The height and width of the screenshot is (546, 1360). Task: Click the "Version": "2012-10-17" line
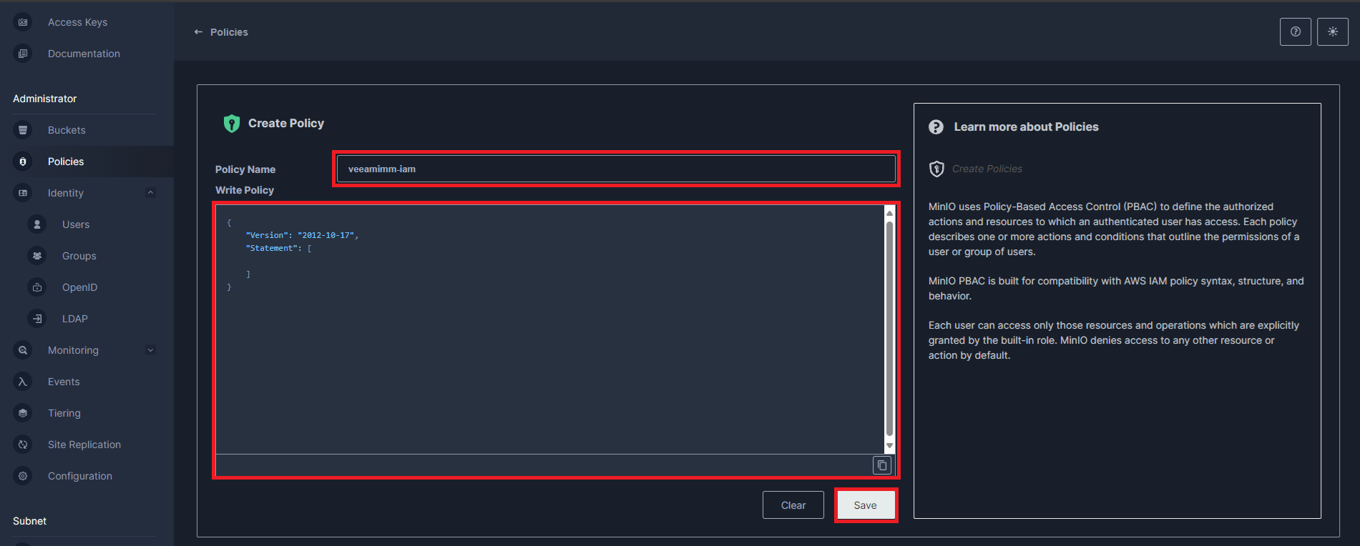[x=302, y=235]
